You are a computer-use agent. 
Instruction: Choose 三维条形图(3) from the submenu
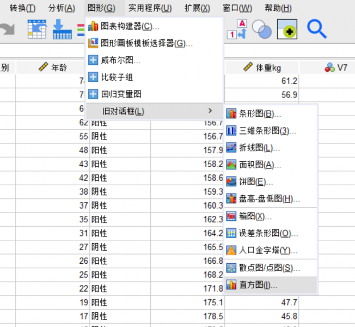coord(271,131)
